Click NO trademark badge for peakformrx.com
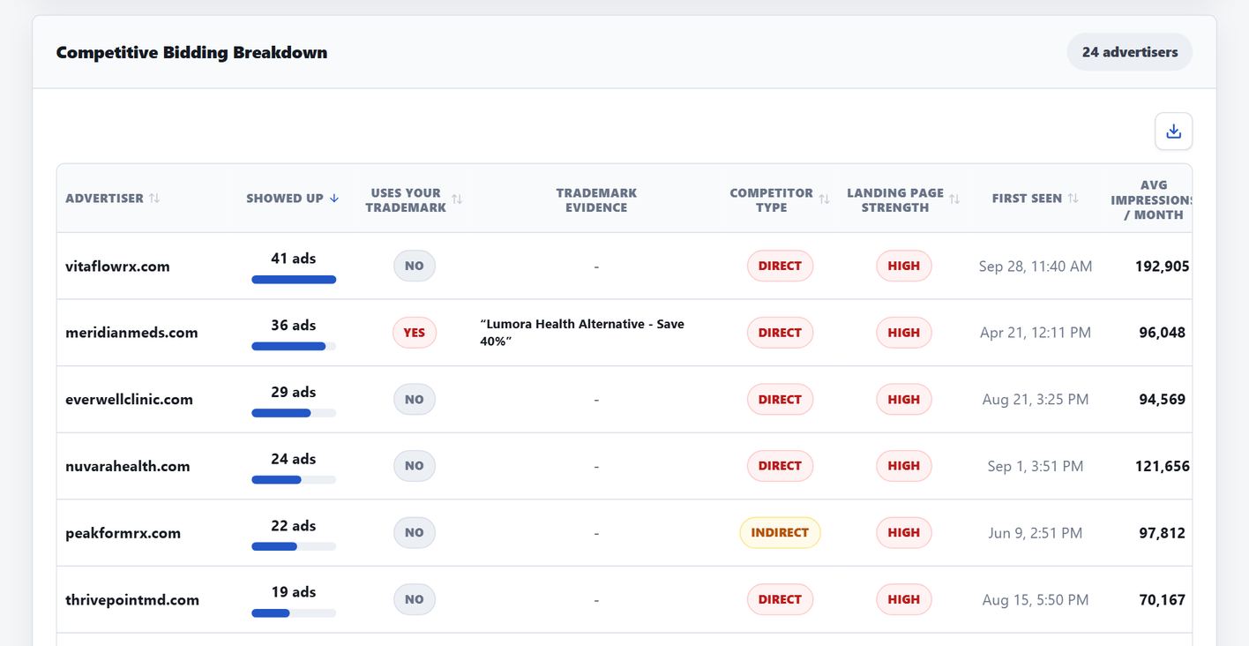This screenshot has height=646, width=1249. (x=414, y=532)
